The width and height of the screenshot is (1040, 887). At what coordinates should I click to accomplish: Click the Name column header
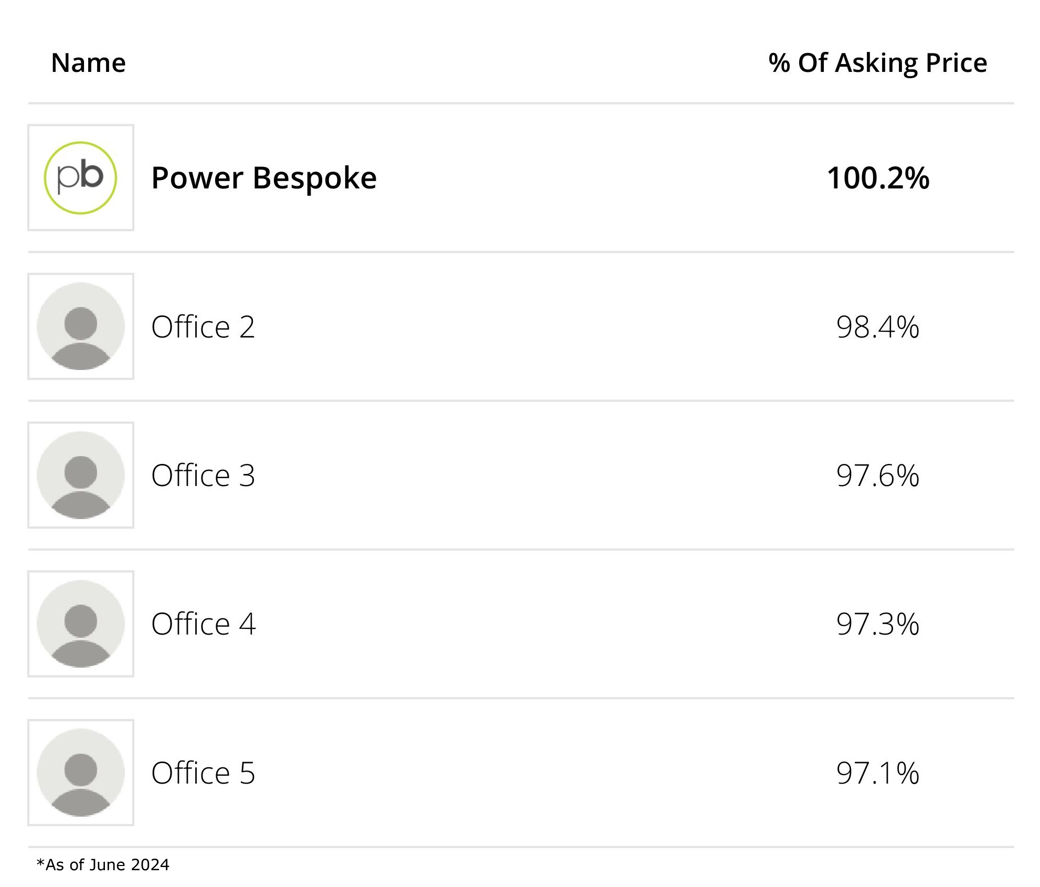click(x=88, y=63)
